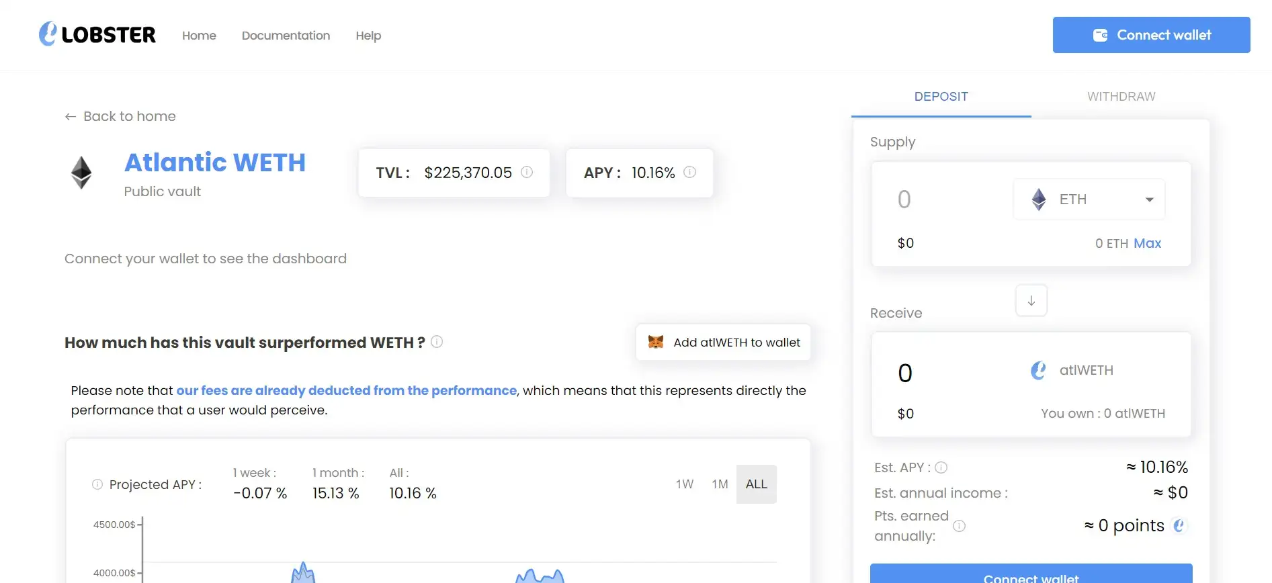Click info icon next to vault performance heading
The image size is (1272, 583).
coord(437,342)
